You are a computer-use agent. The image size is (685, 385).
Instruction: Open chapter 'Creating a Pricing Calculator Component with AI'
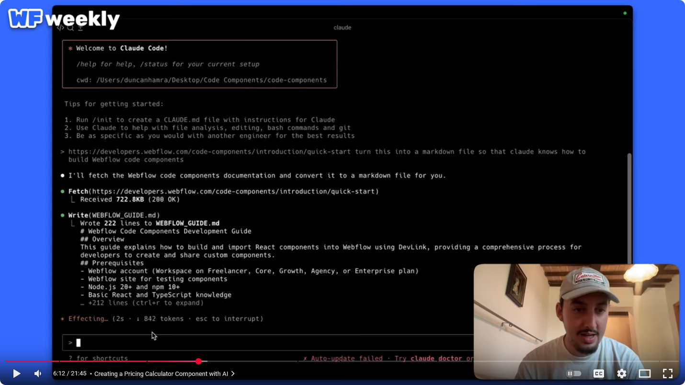coord(164,374)
